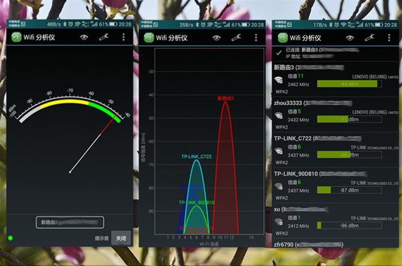The width and height of the screenshot is (402, 266).
Task: Click the alarm clock icon in the AP list status bar
Action: click(337, 25)
